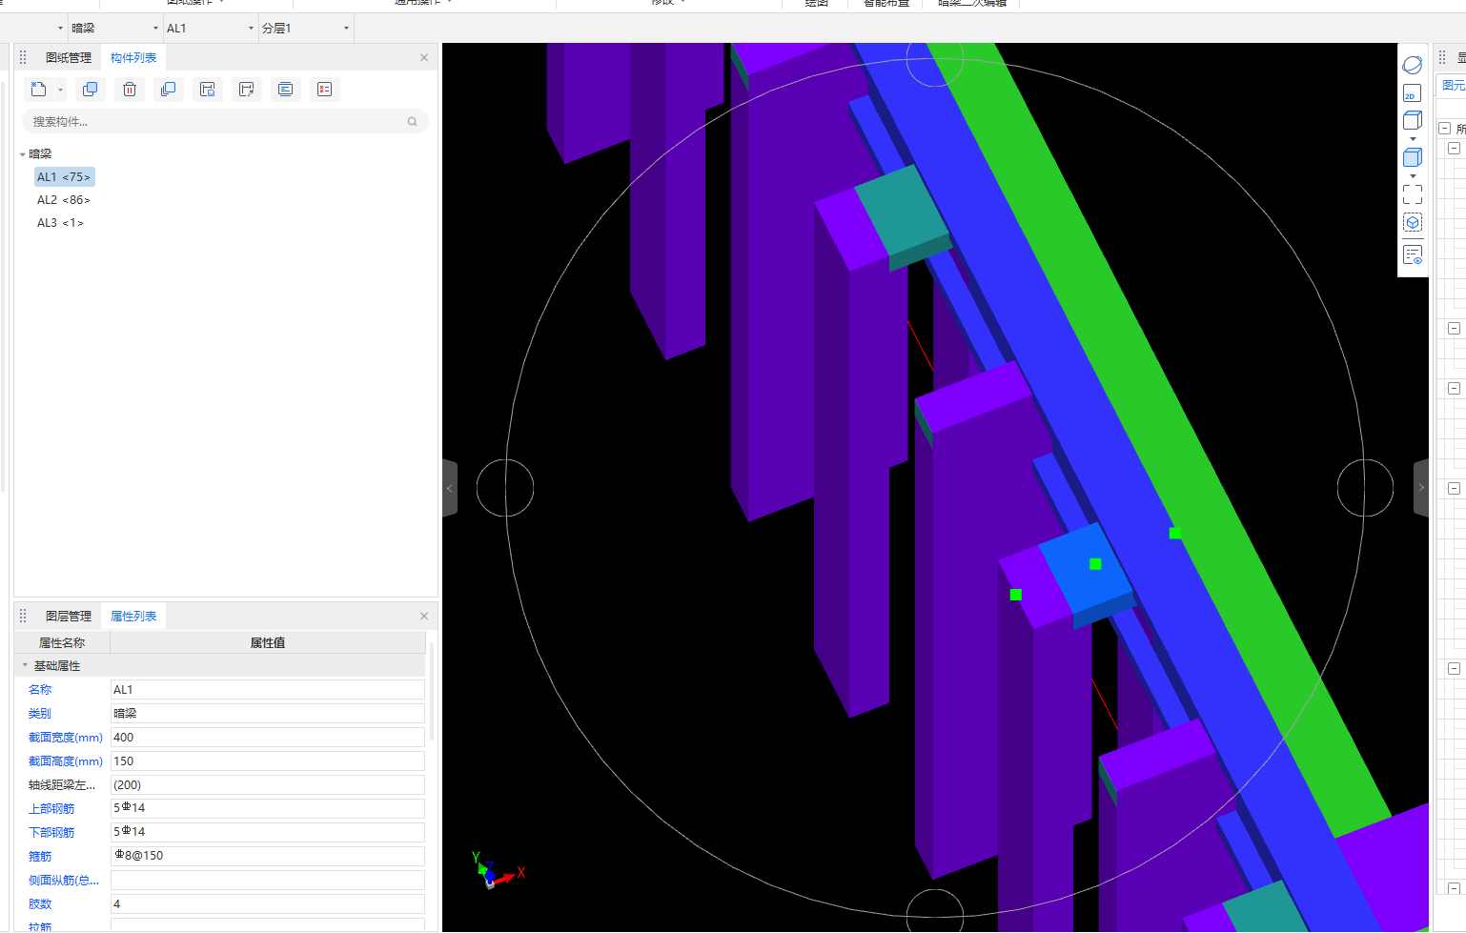Click the 属性值 column header
Image resolution: width=1466 pixels, height=933 pixels.
coord(268,643)
